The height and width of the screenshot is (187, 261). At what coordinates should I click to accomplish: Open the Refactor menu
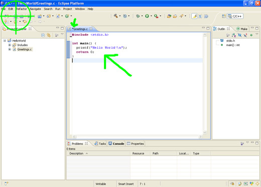22,9
